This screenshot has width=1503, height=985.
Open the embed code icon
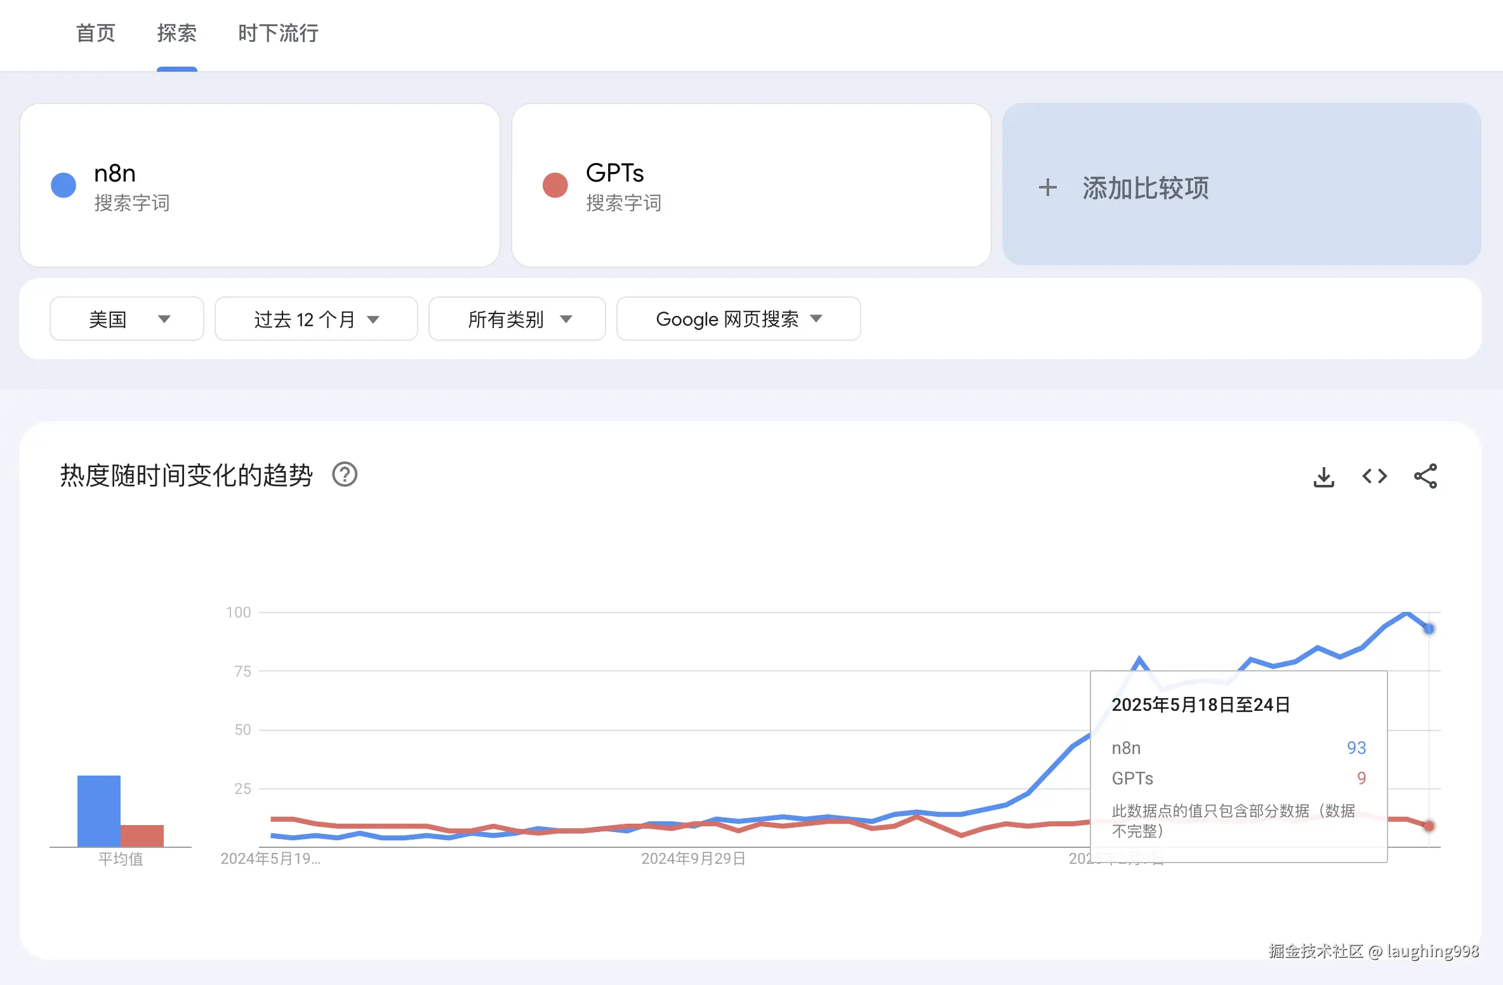point(1374,476)
